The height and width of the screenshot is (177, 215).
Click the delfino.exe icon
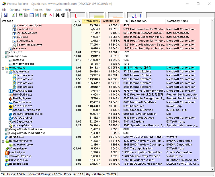[7, 137]
